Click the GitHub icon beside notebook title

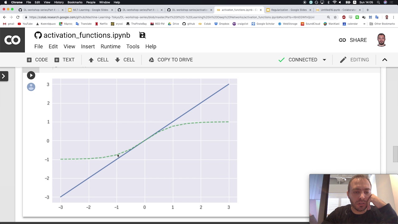click(38, 35)
